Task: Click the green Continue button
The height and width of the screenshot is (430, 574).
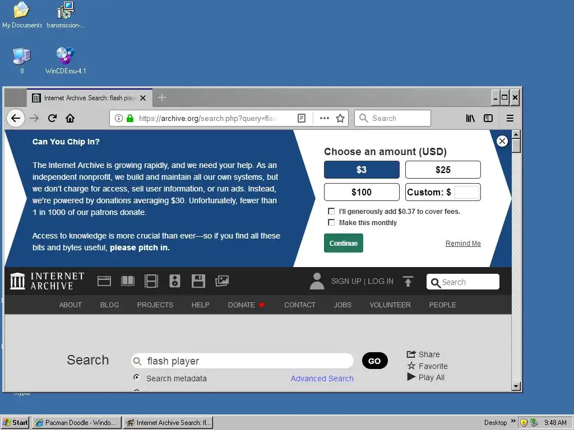Action: click(x=344, y=243)
